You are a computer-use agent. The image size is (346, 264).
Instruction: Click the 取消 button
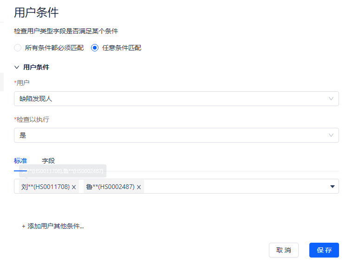pos(284,250)
